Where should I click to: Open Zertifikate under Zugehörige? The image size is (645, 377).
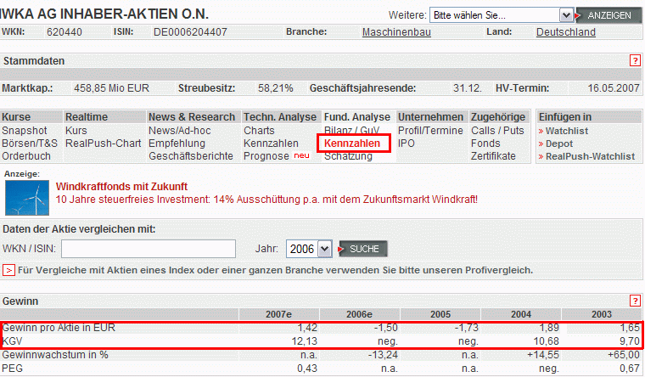(493, 156)
